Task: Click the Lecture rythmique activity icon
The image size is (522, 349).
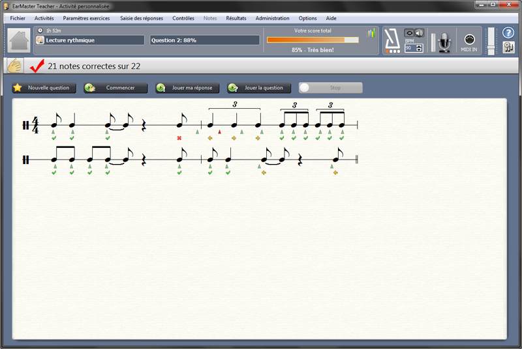Action: pos(40,40)
